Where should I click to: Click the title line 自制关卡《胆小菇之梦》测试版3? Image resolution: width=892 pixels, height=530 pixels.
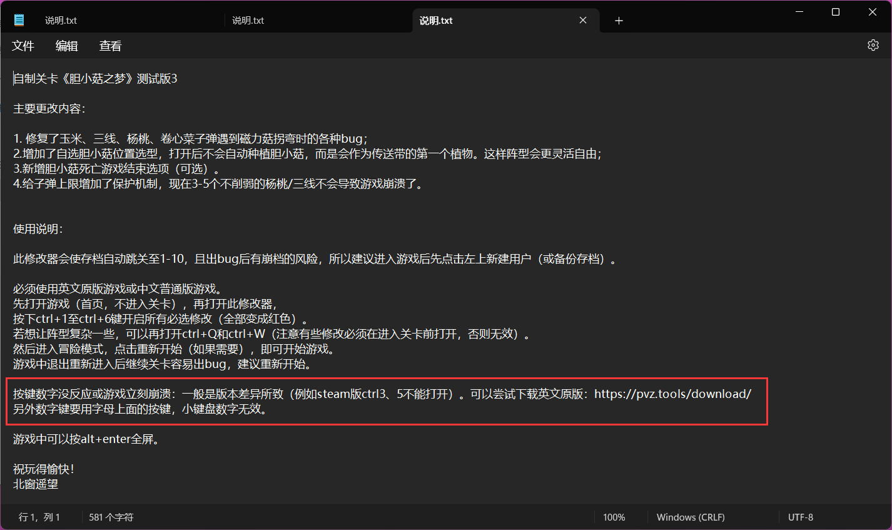coord(95,79)
